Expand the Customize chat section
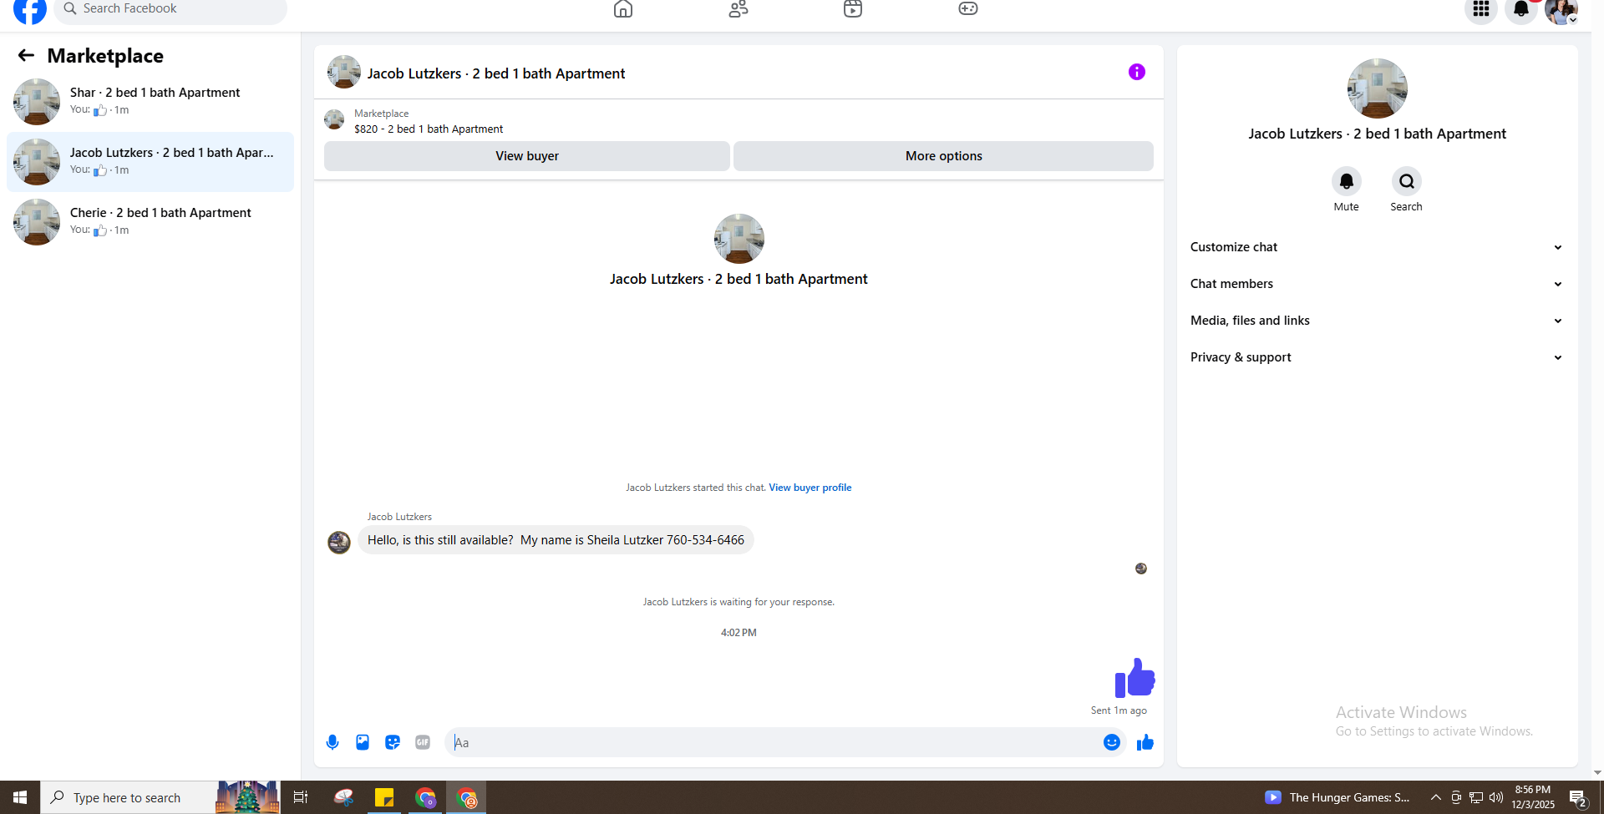The height and width of the screenshot is (814, 1604). (x=1377, y=247)
